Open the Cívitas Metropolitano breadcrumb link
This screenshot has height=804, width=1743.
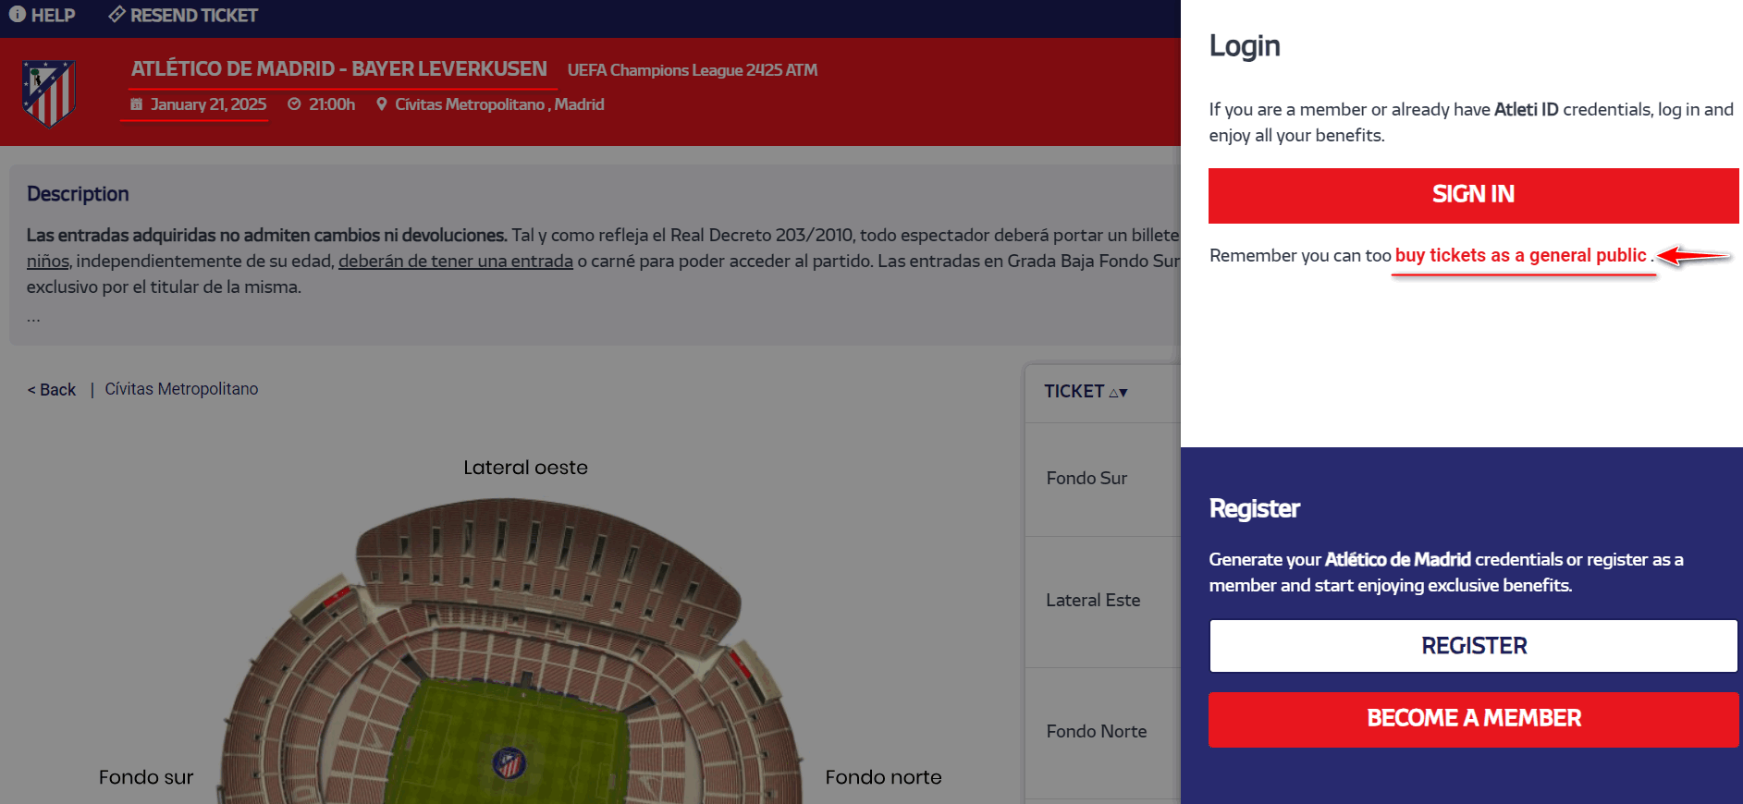181,389
